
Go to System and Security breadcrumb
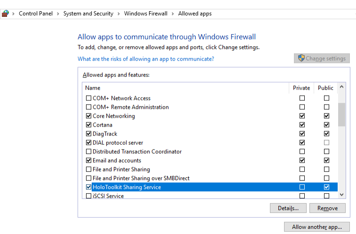(x=88, y=14)
